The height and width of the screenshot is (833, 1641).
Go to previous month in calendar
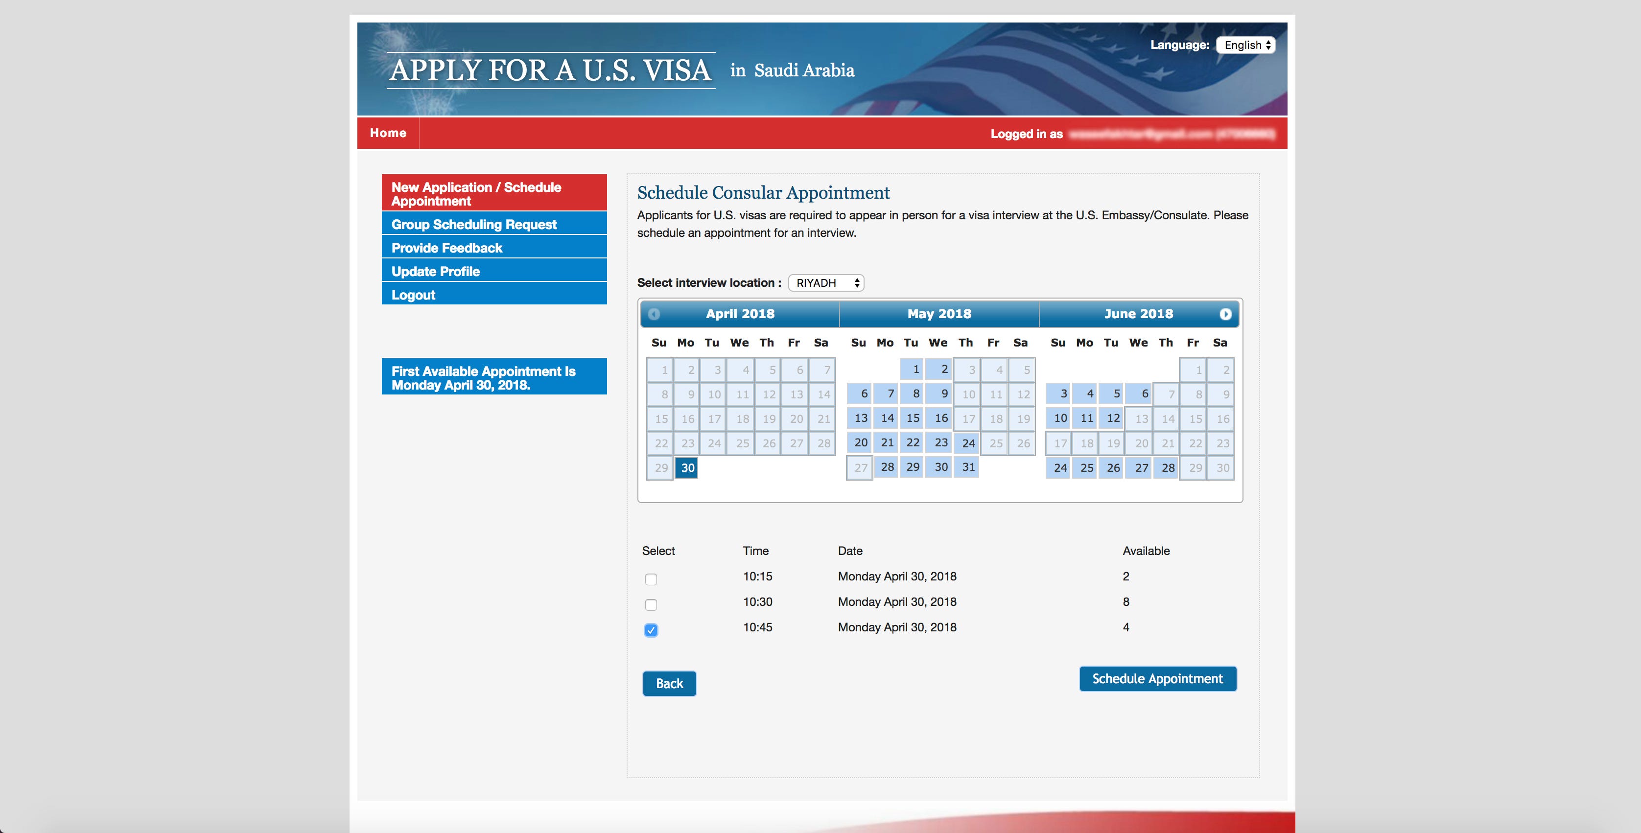(x=654, y=314)
